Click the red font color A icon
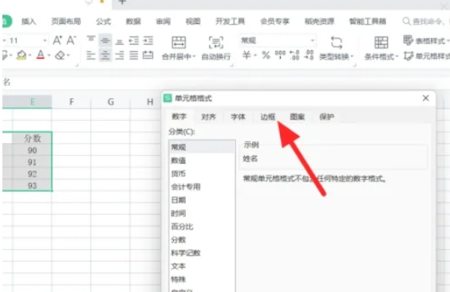This screenshot has width=450, height=292. (41, 55)
